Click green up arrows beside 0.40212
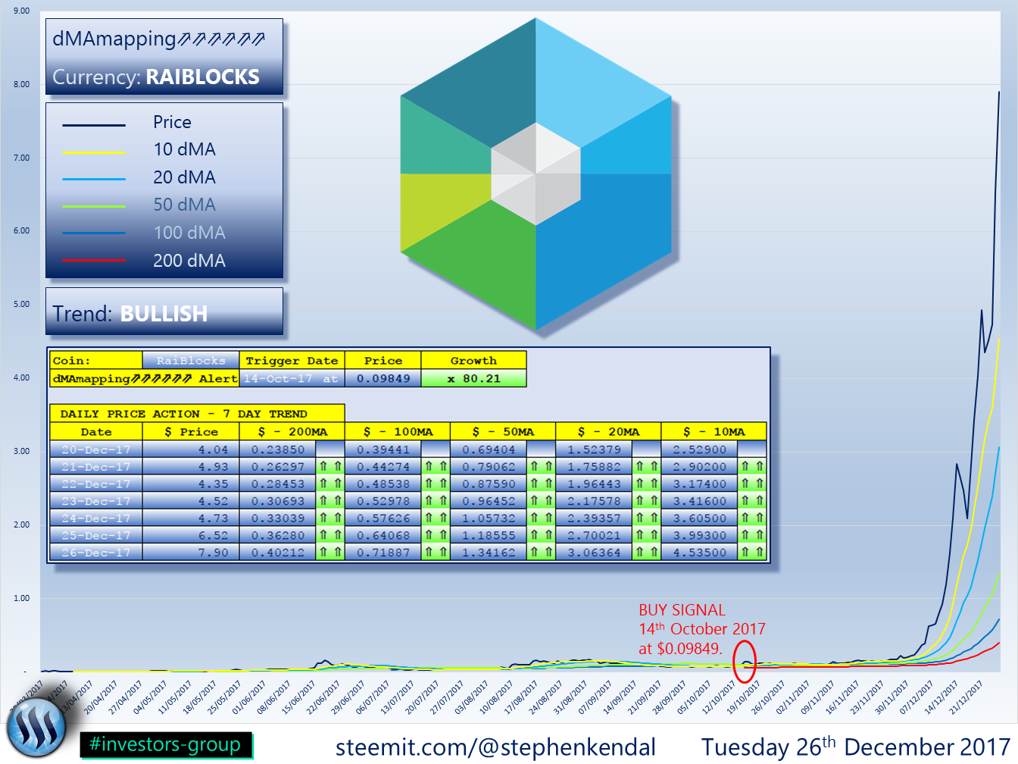This screenshot has width=1018, height=764. point(329,553)
